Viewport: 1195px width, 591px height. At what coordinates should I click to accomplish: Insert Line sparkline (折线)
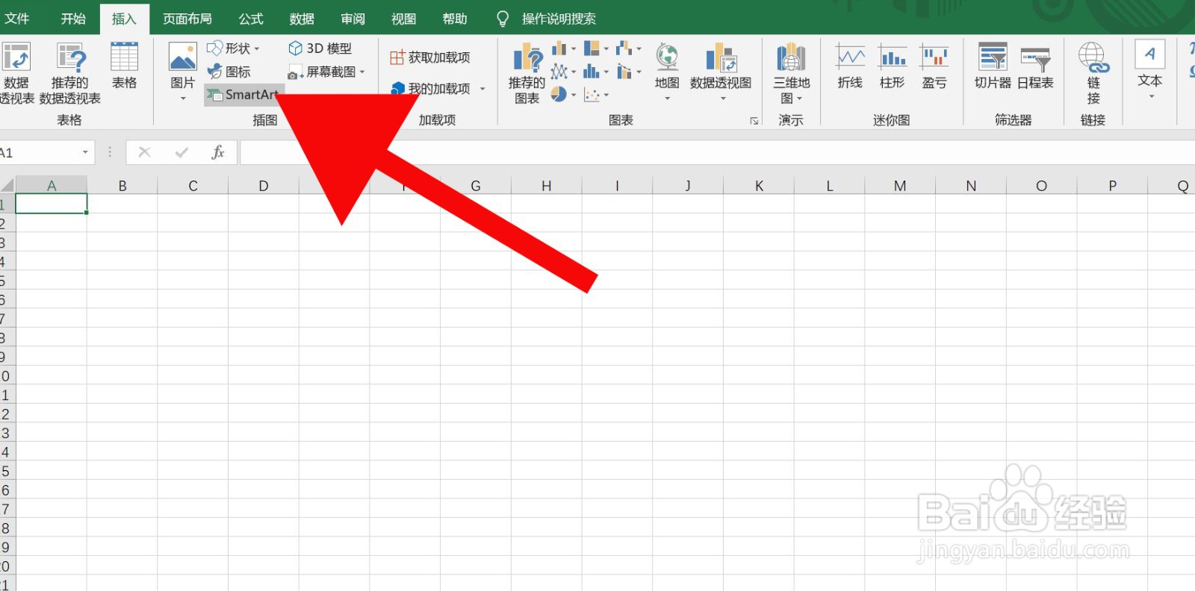coord(850,66)
